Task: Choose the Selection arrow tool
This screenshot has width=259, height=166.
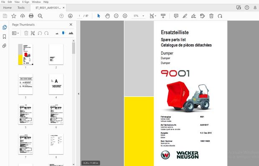Action: pyautogui.click(x=99, y=16)
